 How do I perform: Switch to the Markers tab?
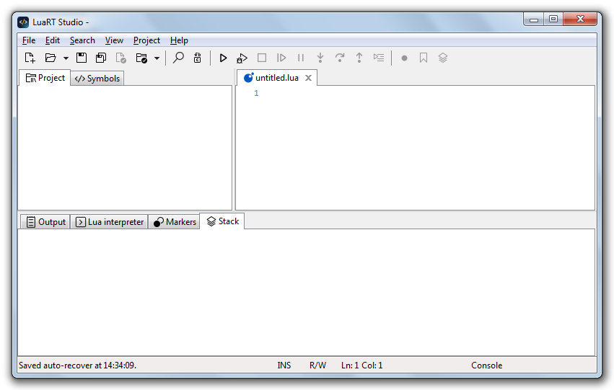coord(175,222)
